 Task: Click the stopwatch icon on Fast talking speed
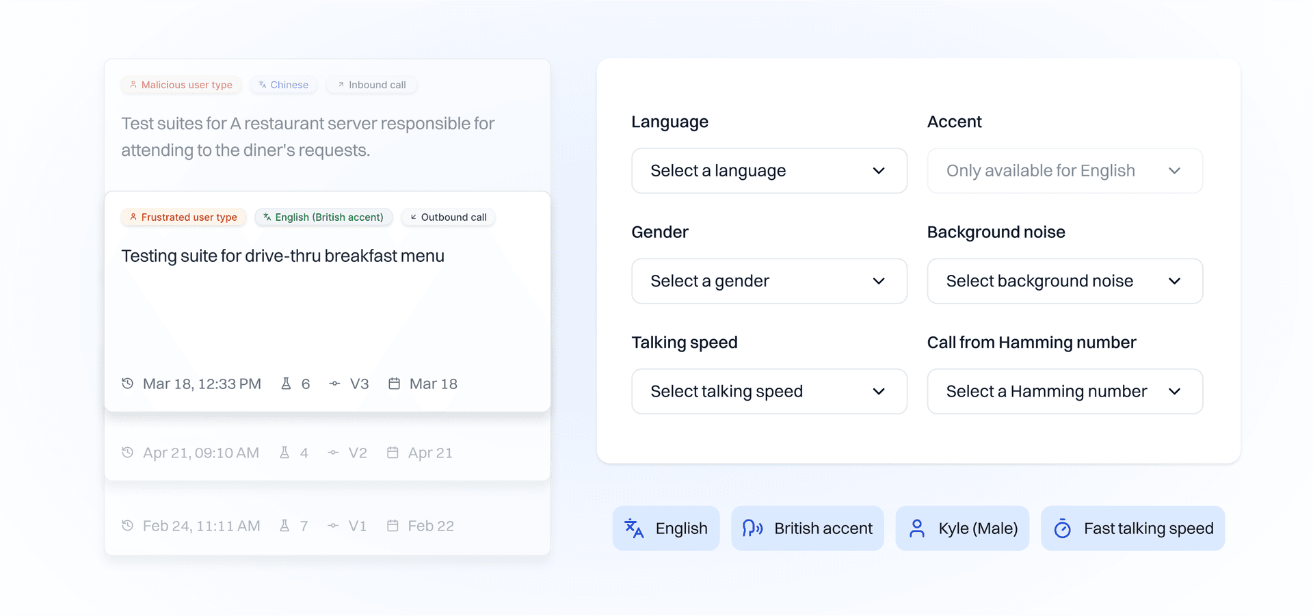tap(1062, 528)
